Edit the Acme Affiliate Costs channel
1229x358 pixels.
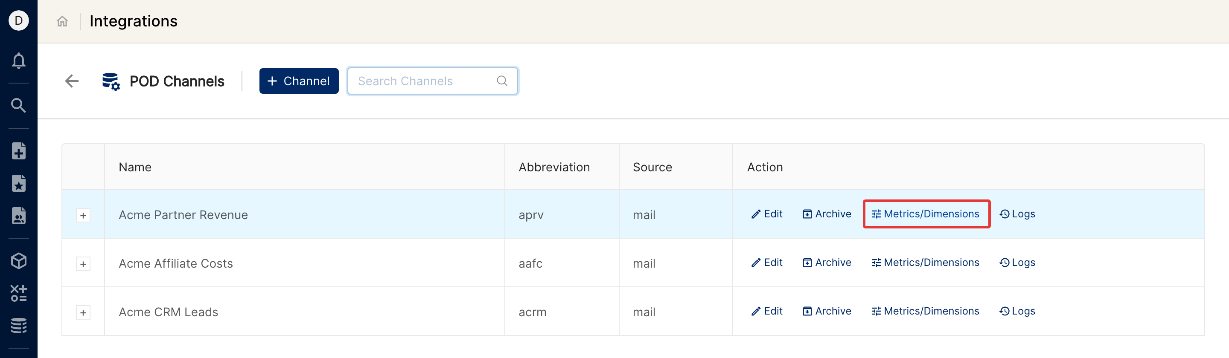[767, 263]
